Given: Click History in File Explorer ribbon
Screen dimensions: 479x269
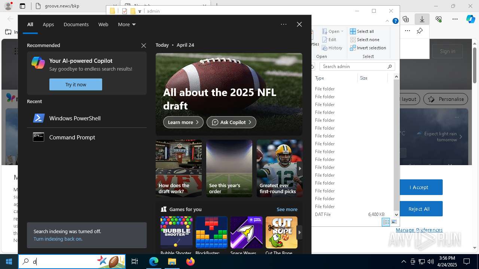Looking at the screenshot, I should (332, 48).
